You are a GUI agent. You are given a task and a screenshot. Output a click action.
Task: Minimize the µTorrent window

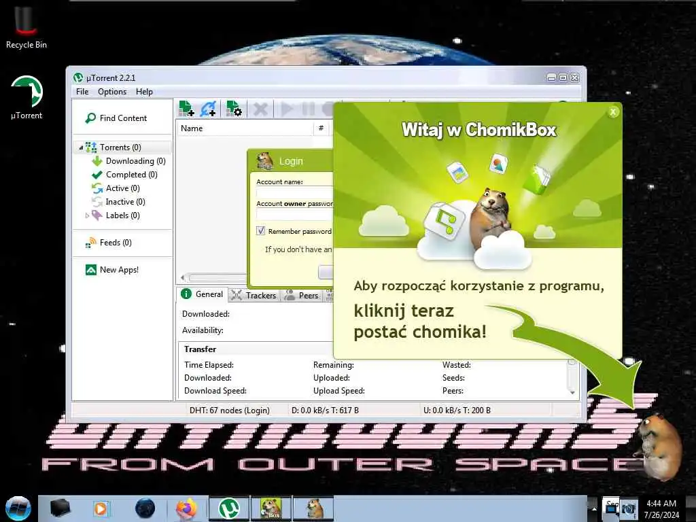551,78
